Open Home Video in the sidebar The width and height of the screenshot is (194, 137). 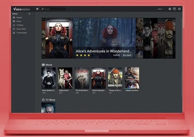tap(20, 29)
